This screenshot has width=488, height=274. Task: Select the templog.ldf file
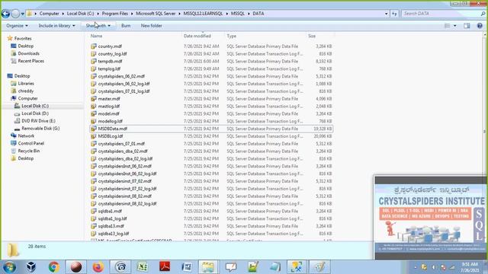[x=109, y=68]
